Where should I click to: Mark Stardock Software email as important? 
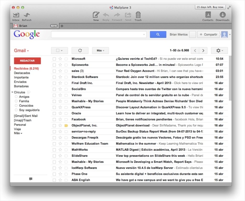coord(66,77)
